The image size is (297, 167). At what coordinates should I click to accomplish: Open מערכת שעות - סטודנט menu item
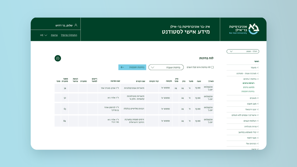pyautogui.click(x=247, y=73)
